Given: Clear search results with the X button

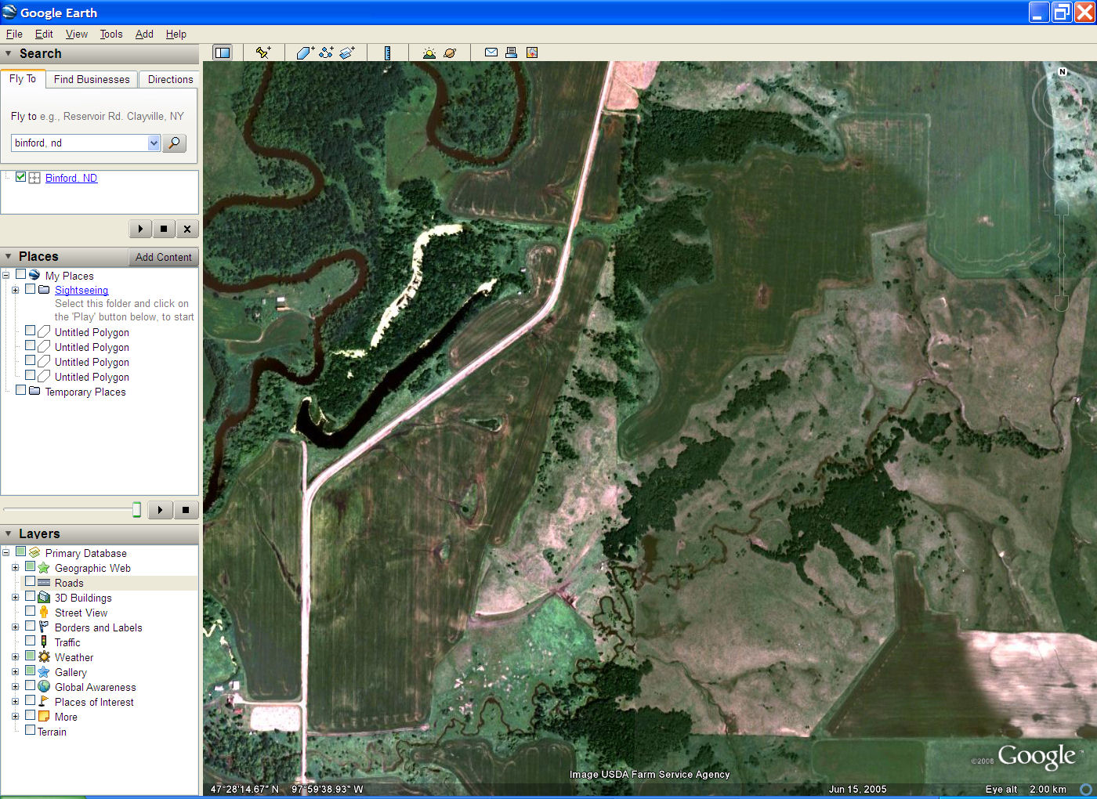Looking at the screenshot, I should coord(186,229).
